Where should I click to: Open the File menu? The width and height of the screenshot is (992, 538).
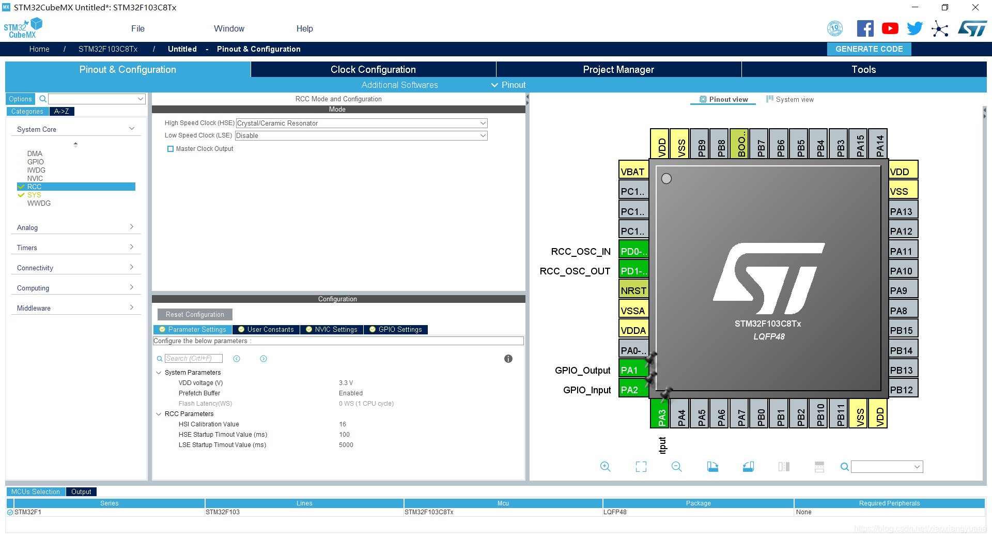pyautogui.click(x=138, y=28)
